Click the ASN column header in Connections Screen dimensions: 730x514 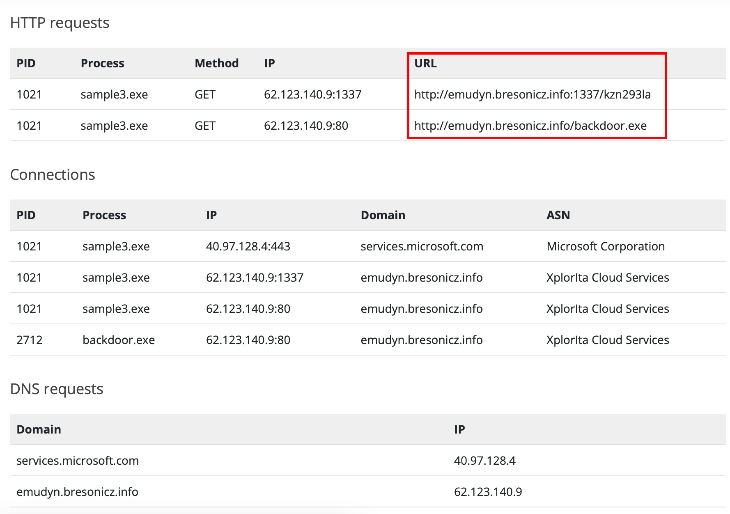click(x=558, y=215)
